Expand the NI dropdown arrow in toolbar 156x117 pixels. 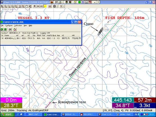pyautogui.click(x=64, y=6)
